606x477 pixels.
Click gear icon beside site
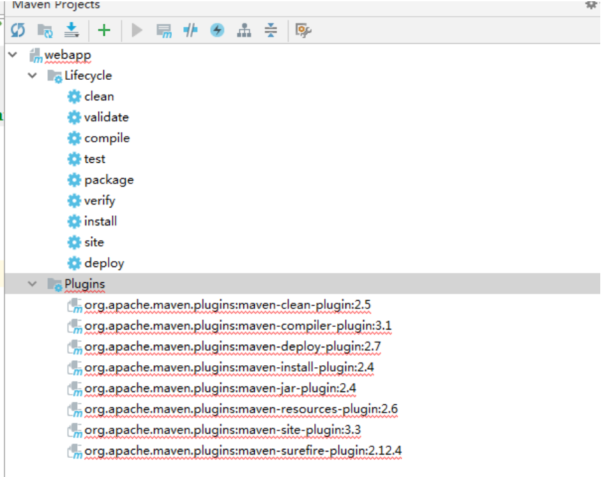coord(74,243)
